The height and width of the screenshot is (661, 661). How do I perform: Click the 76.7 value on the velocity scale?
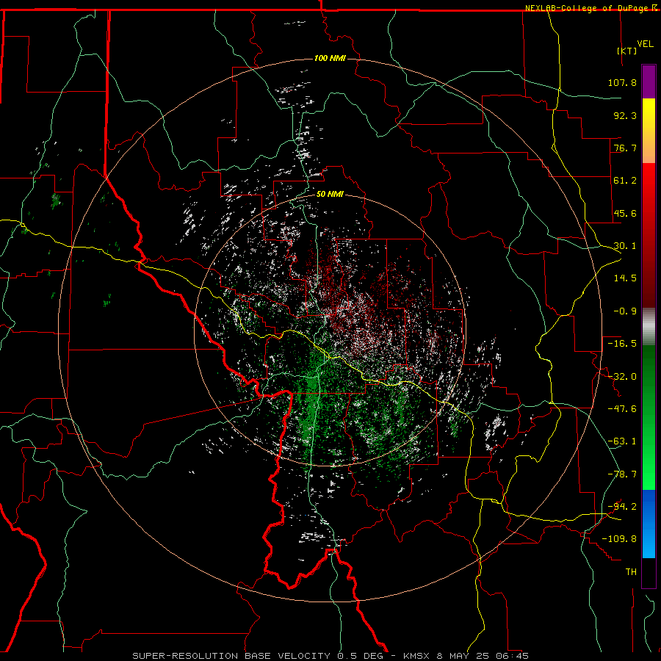pyautogui.click(x=625, y=148)
